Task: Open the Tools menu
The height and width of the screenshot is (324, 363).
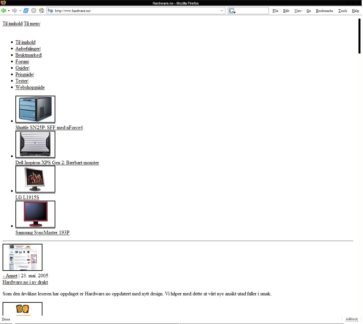Action: pos(342,11)
